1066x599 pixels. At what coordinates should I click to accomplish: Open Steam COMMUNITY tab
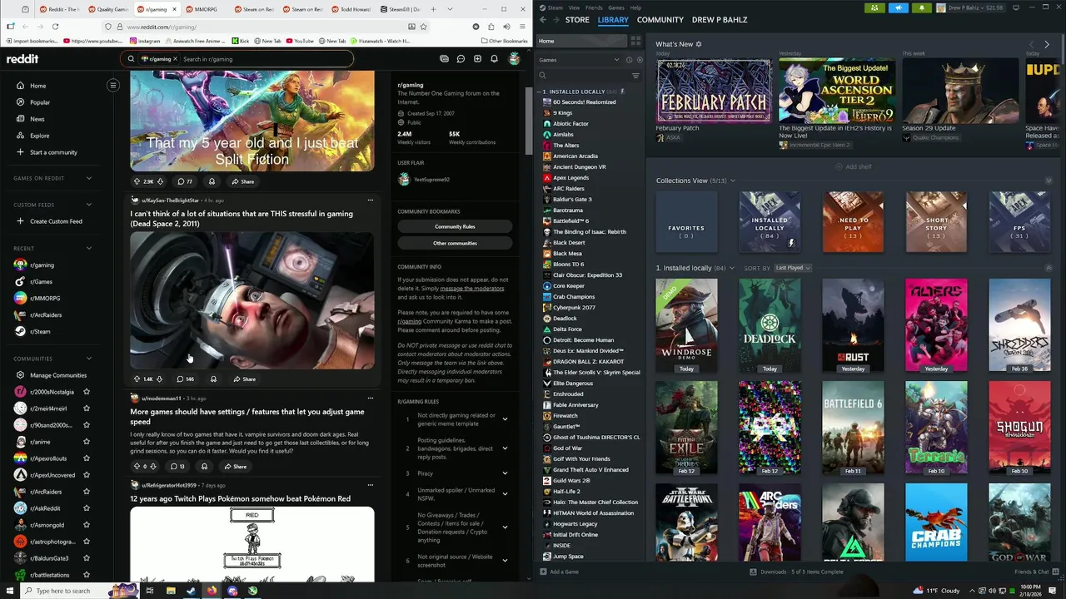pos(660,19)
